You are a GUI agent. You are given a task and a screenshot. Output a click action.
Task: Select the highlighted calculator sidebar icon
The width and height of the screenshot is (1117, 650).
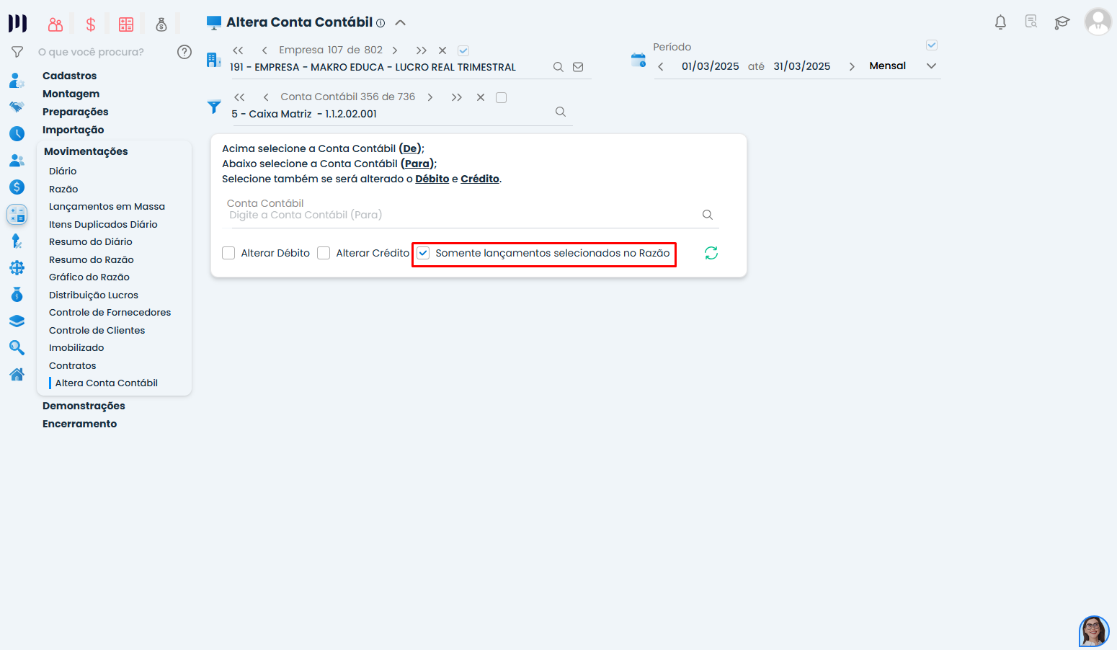(17, 214)
